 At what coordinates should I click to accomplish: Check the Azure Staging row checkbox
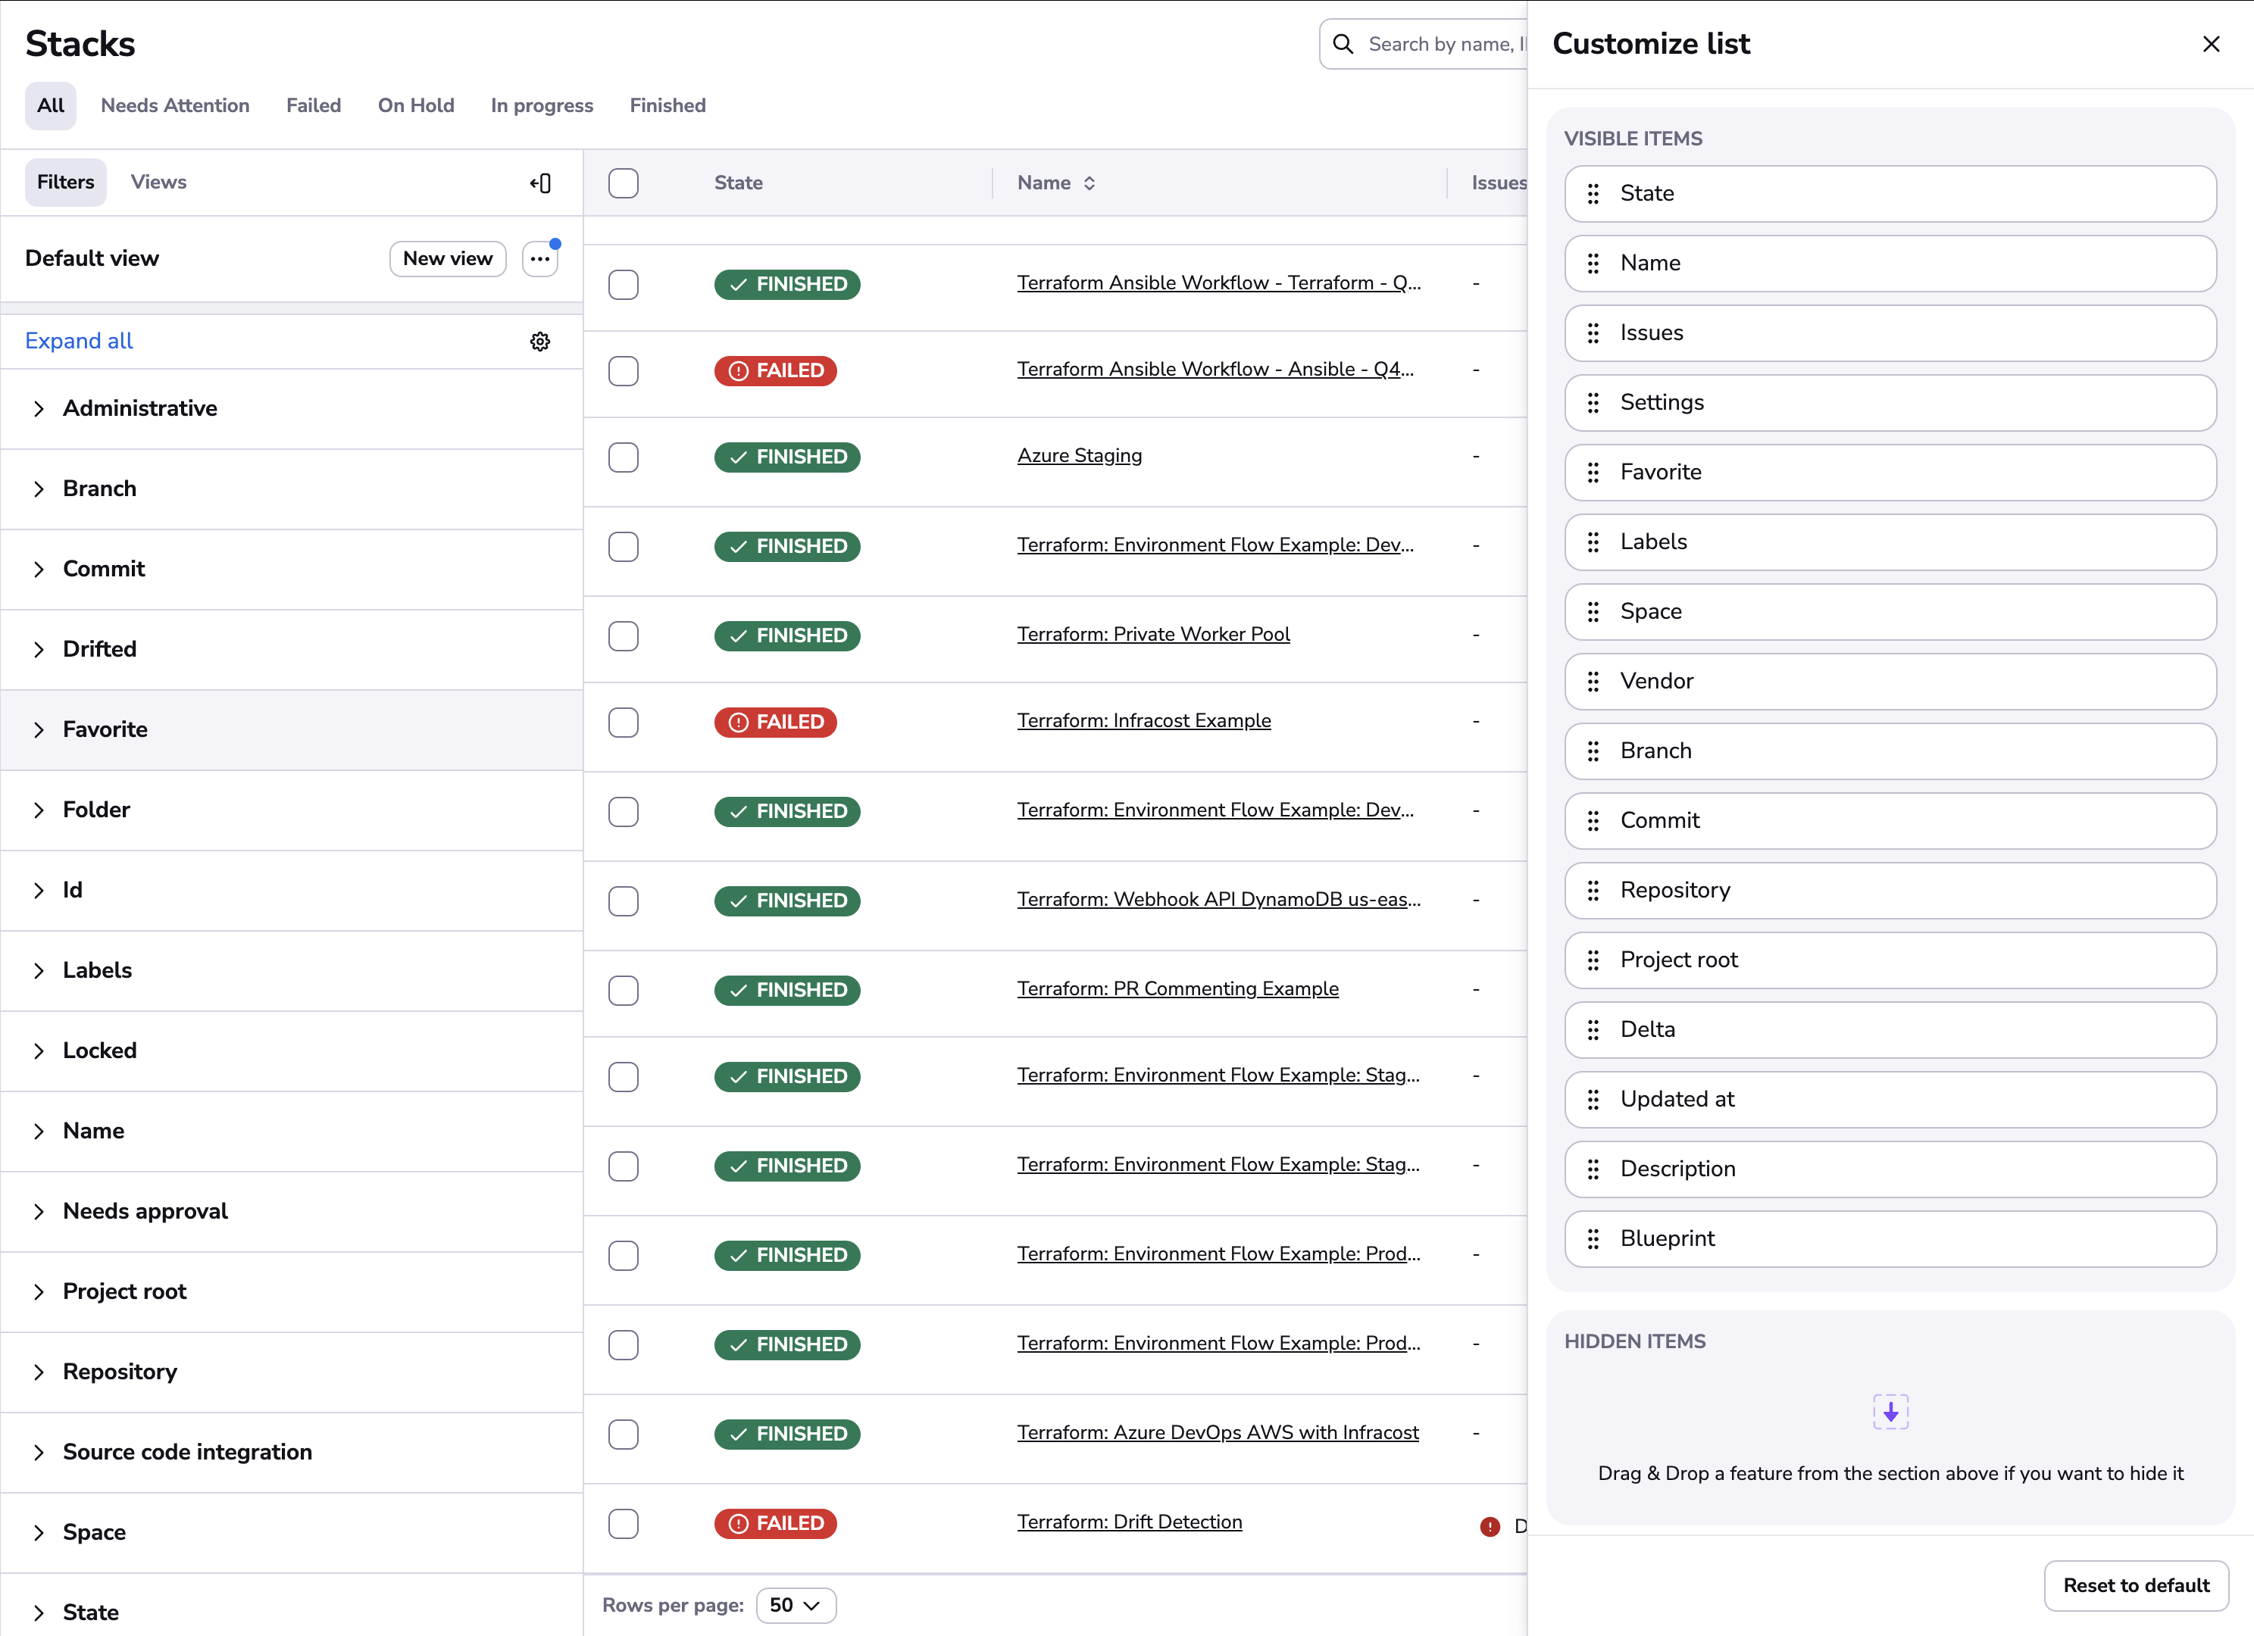coord(623,457)
